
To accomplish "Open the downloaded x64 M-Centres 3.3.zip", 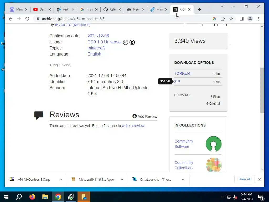I will pos(34,179).
